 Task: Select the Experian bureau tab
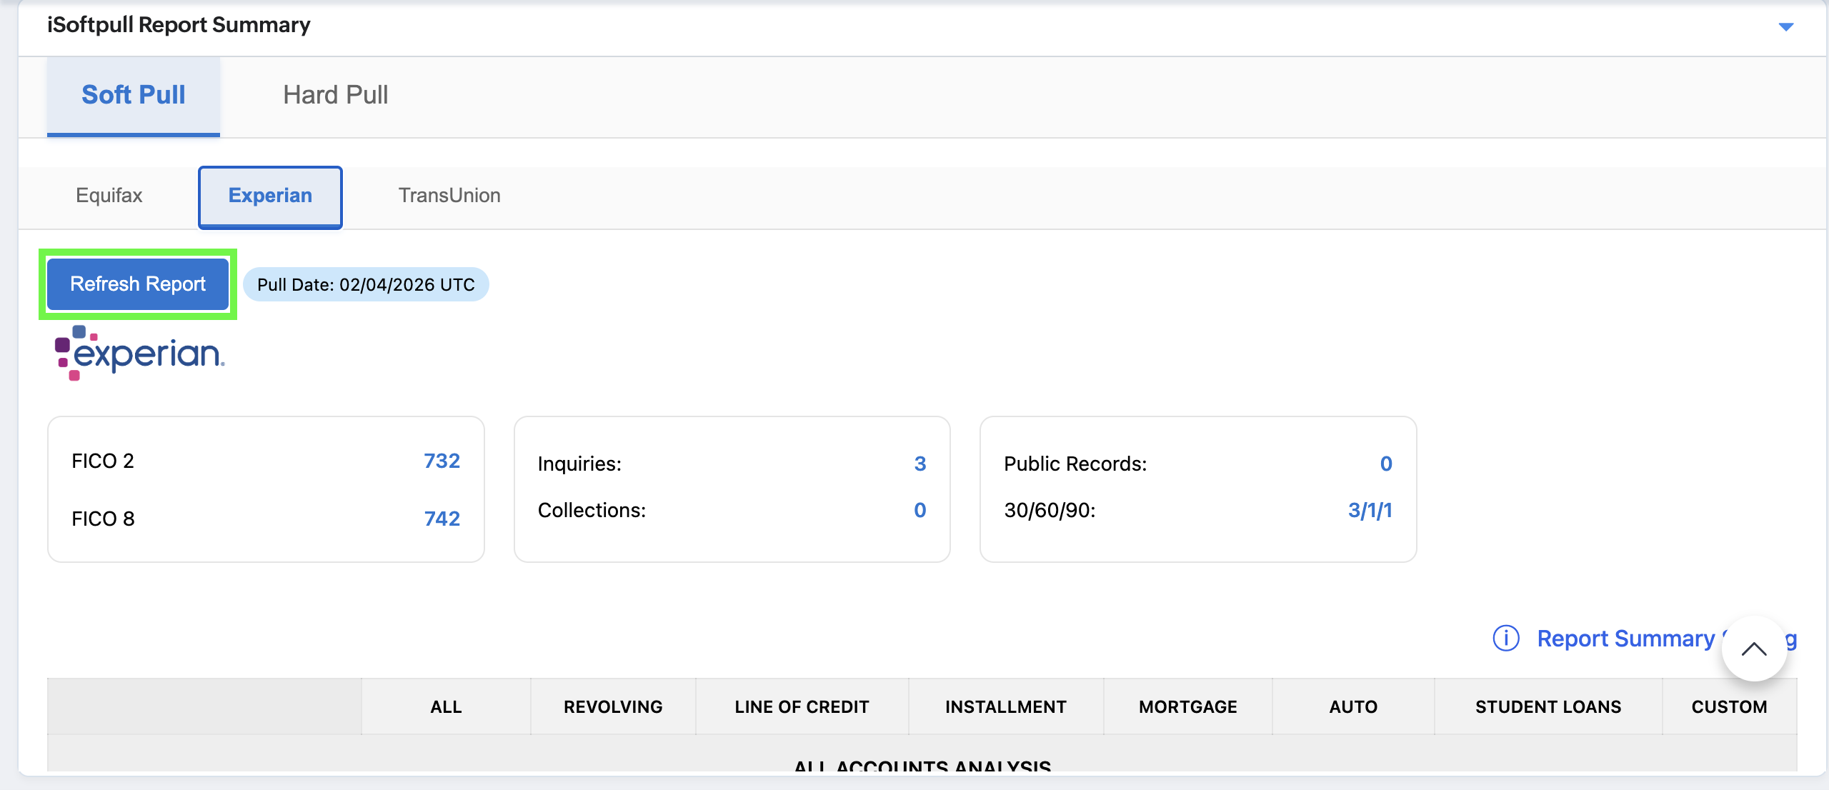[270, 196]
